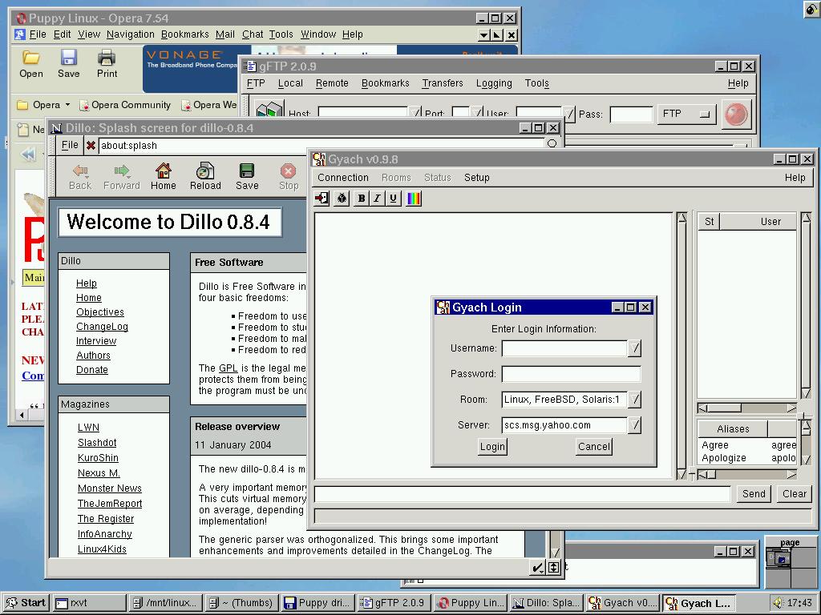Click gFTP Pass input field

click(x=632, y=114)
